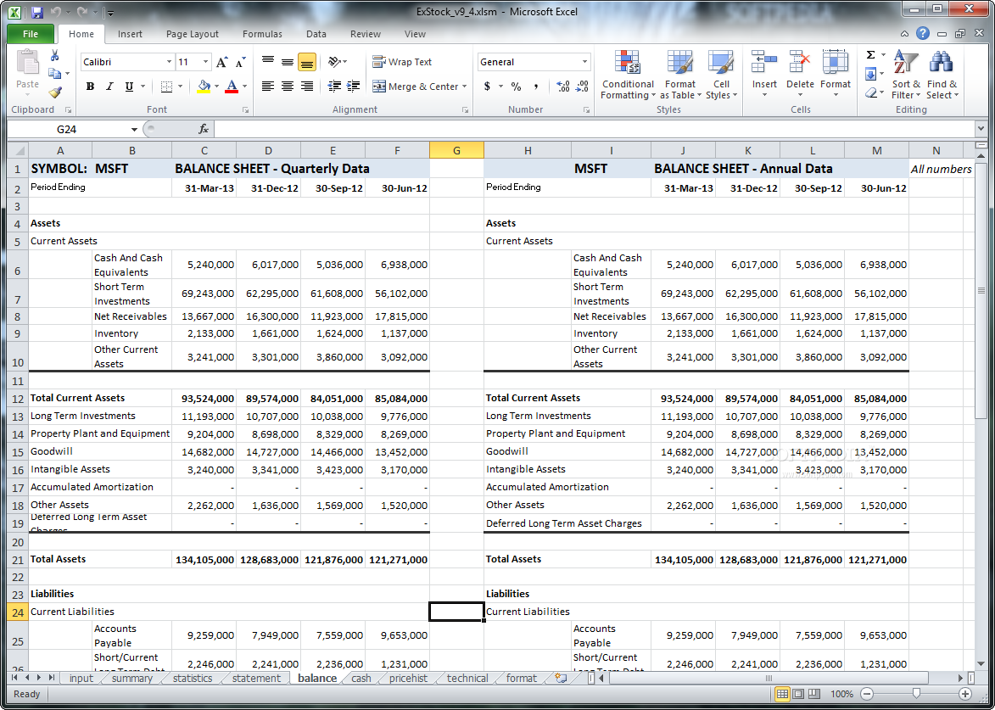Apply percent style format
Viewport: 995px width, 710px height.
(517, 87)
